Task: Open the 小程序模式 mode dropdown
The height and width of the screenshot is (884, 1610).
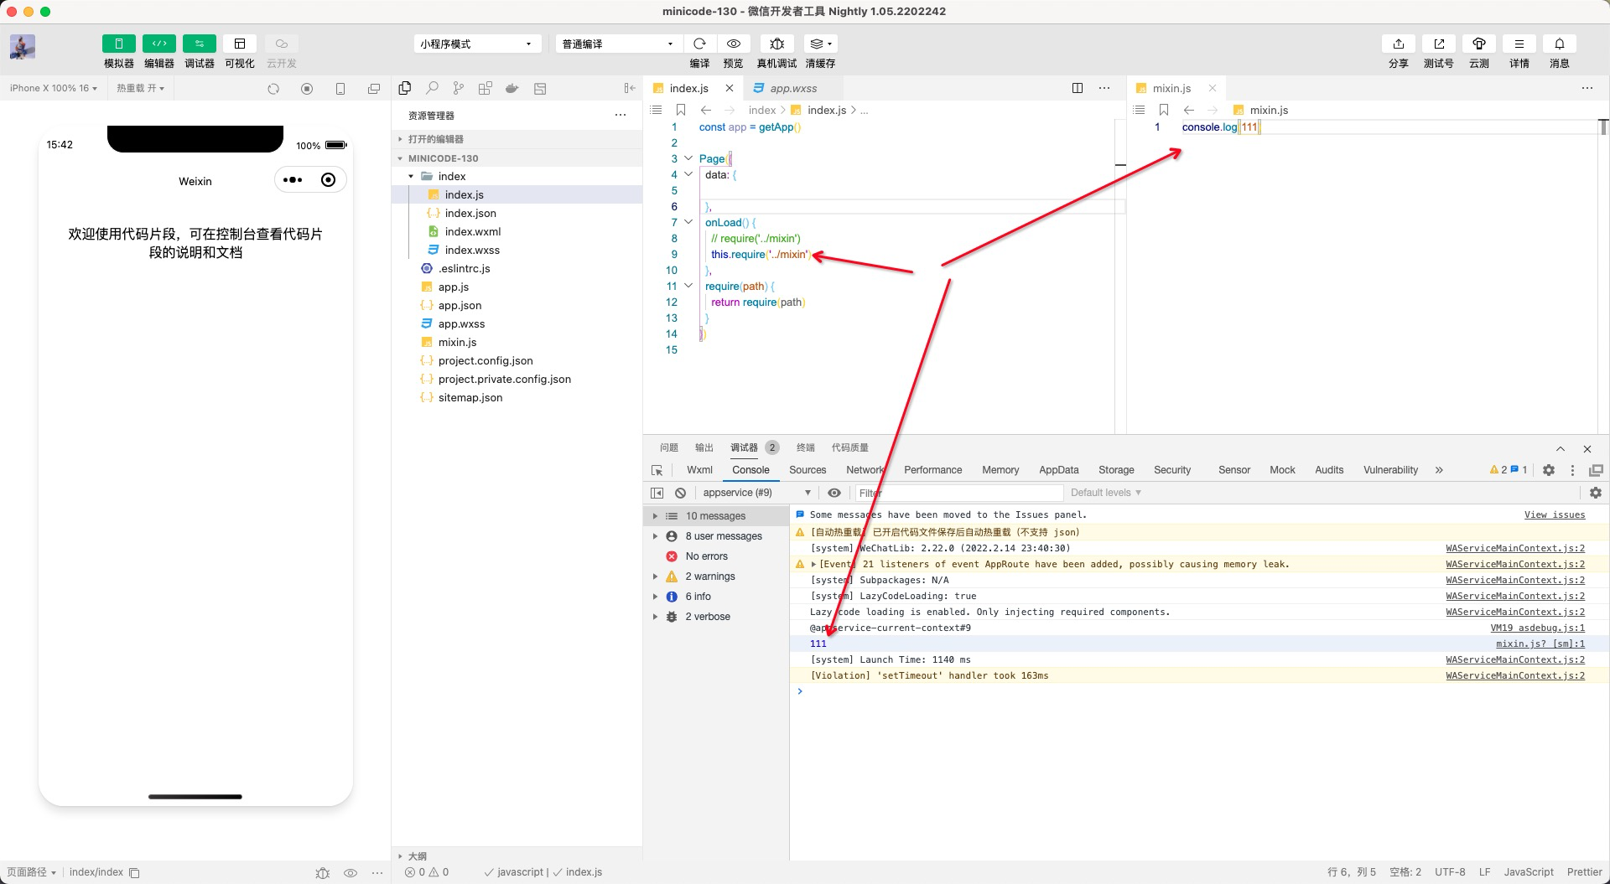Action: pos(476,44)
